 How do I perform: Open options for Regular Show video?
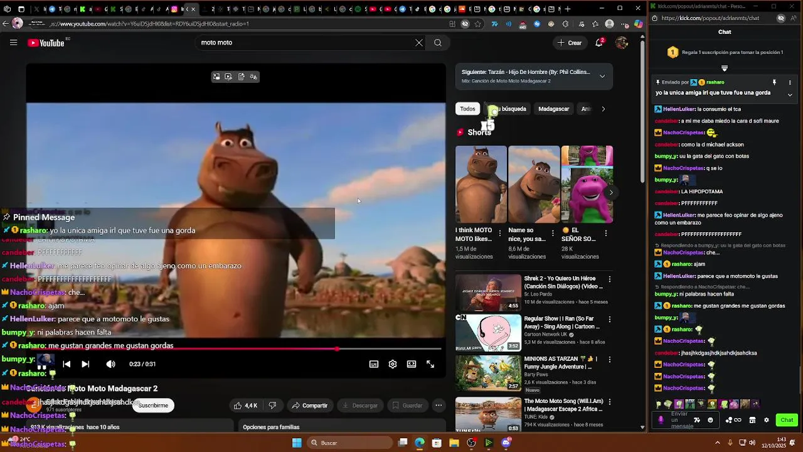(x=609, y=320)
